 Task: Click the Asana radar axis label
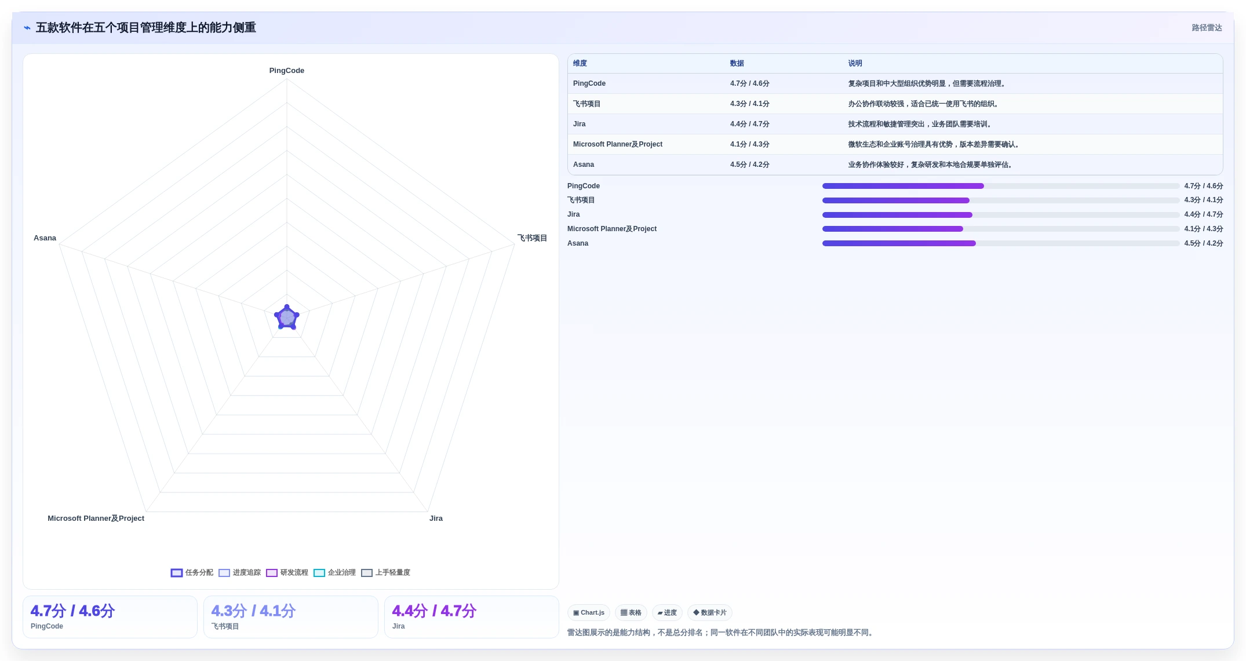coord(45,238)
